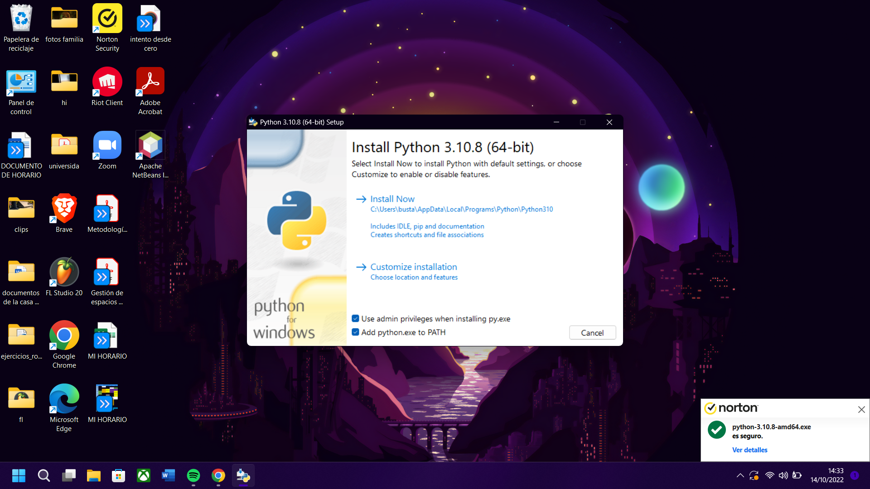
Task: Open Xbox app in taskbar
Action: coord(144,475)
